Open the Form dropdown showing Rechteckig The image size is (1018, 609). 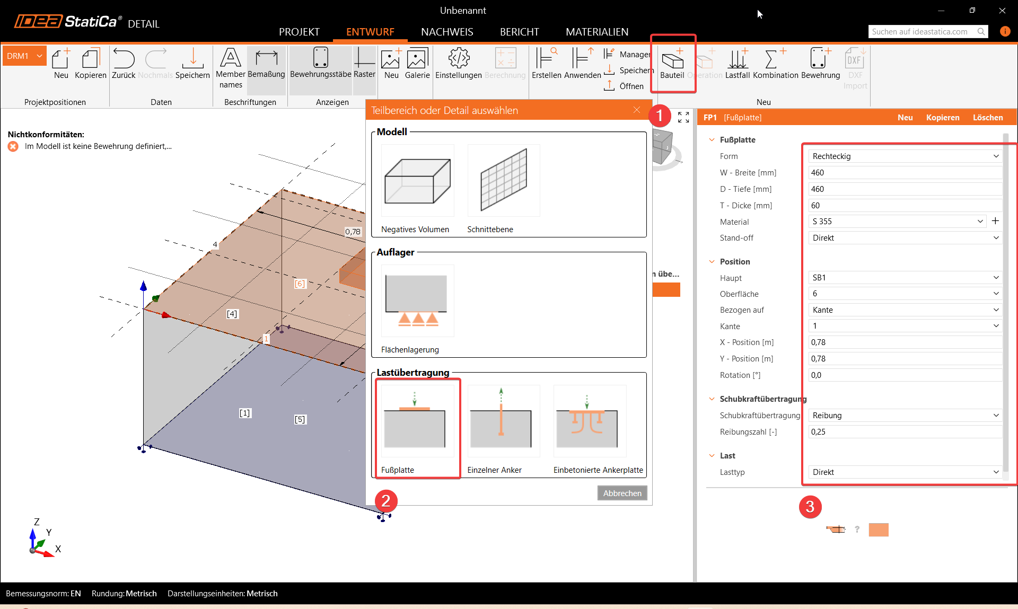tap(905, 156)
